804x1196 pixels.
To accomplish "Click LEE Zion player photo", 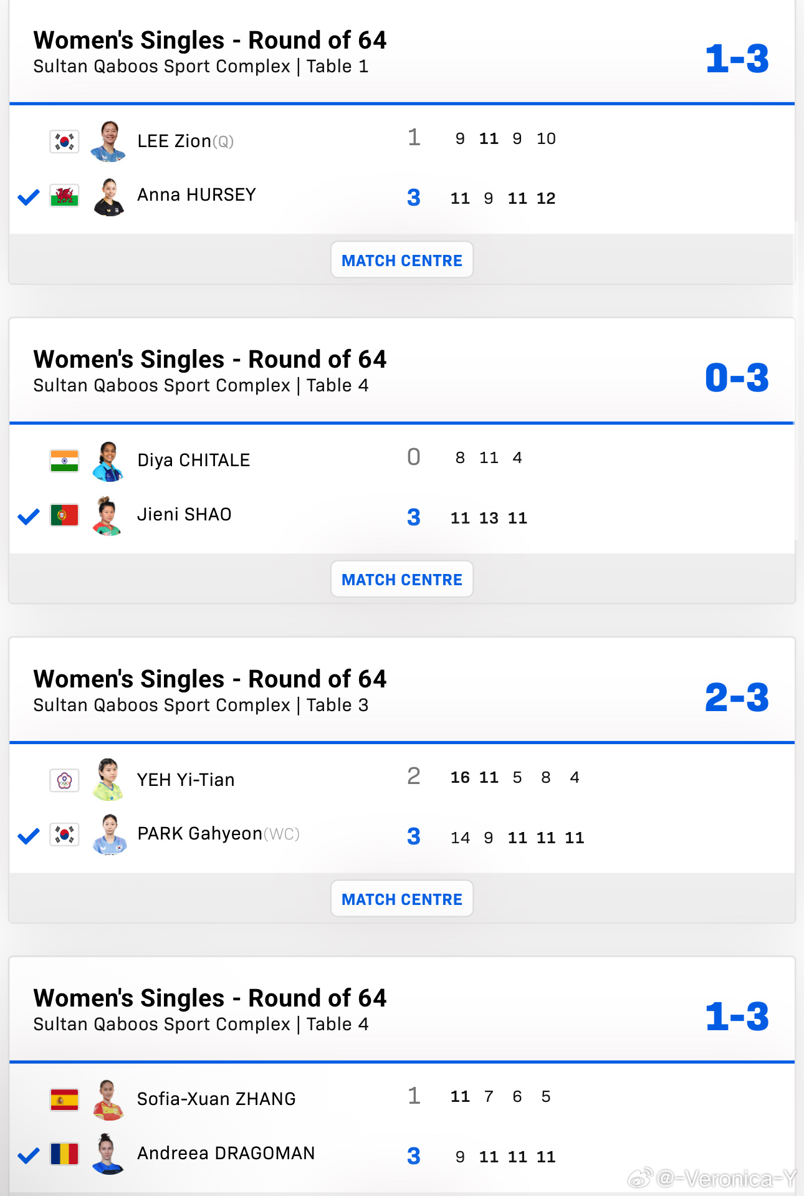I will click(x=109, y=141).
